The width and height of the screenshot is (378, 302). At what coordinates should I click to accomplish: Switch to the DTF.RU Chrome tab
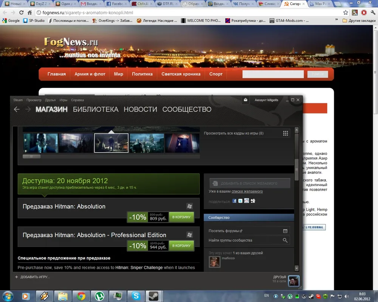pos(167,4)
